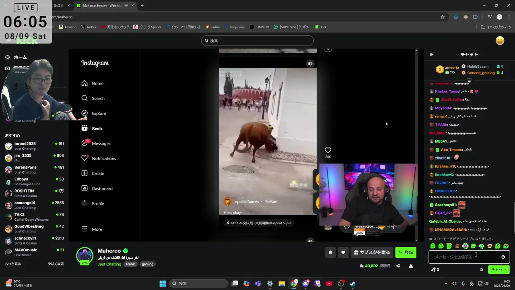
Task: Click the サブスクを贈る gift sub button
Action: [x=372, y=253]
